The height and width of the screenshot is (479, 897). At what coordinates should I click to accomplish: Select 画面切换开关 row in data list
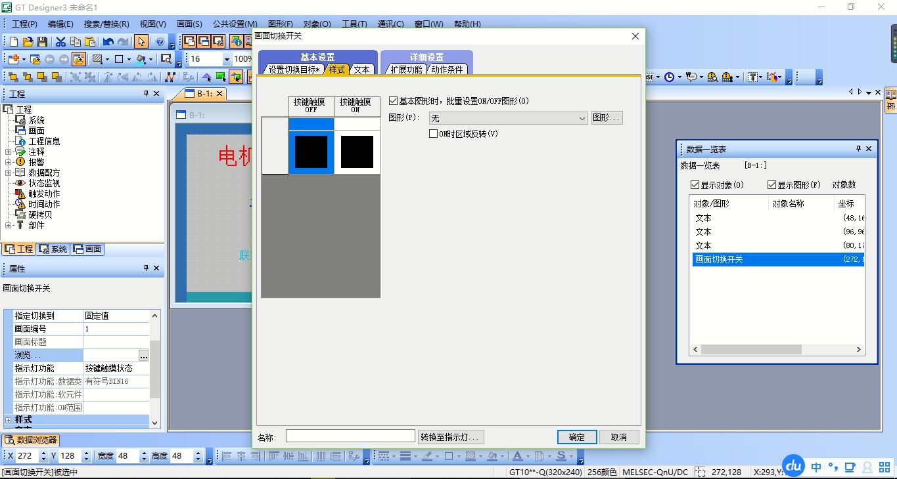click(x=777, y=259)
